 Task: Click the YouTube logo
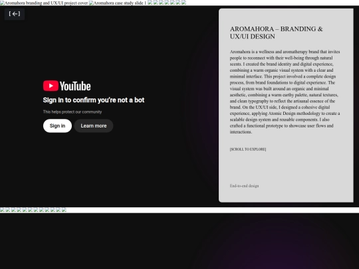[x=67, y=86]
